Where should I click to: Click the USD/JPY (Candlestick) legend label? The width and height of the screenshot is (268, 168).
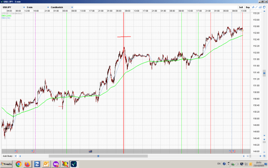pyautogui.click(x=12, y=13)
